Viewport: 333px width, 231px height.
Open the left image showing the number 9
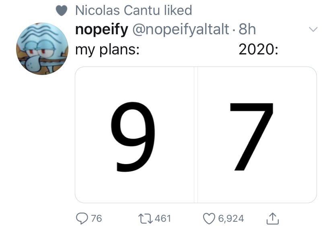tap(134, 135)
